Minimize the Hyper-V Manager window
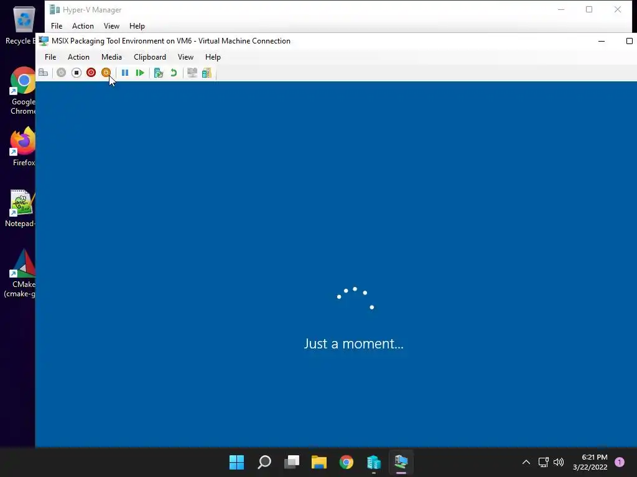Screen dimensions: 637x477 tap(561, 10)
